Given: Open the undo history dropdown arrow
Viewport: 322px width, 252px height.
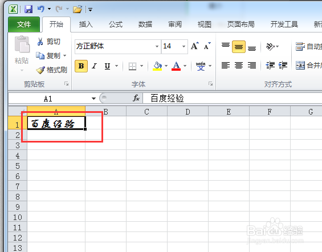Looking at the screenshot, I should (49, 9).
